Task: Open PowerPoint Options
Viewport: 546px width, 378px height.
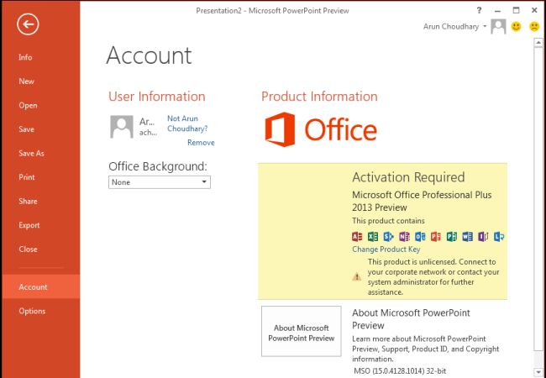Action: [32, 312]
